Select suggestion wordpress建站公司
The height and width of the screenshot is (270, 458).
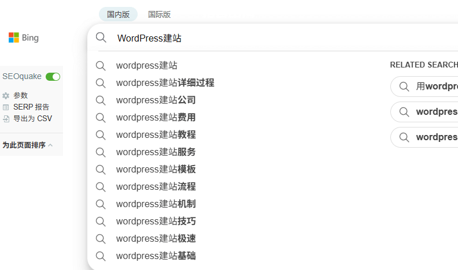tap(156, 100)
